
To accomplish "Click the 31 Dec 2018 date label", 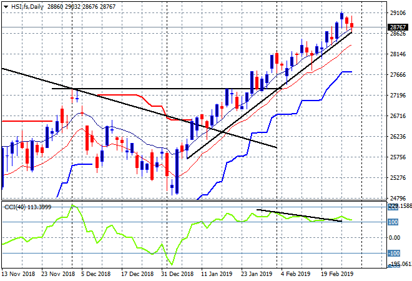I will 177,274.
